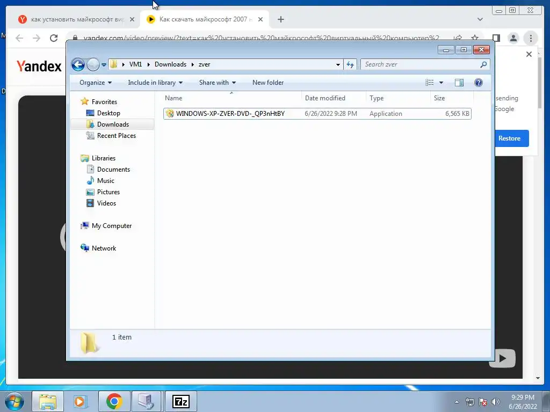This screenshot has width=550, height=412.
Task: Sort by the Type column header
Action: [398, 98]
